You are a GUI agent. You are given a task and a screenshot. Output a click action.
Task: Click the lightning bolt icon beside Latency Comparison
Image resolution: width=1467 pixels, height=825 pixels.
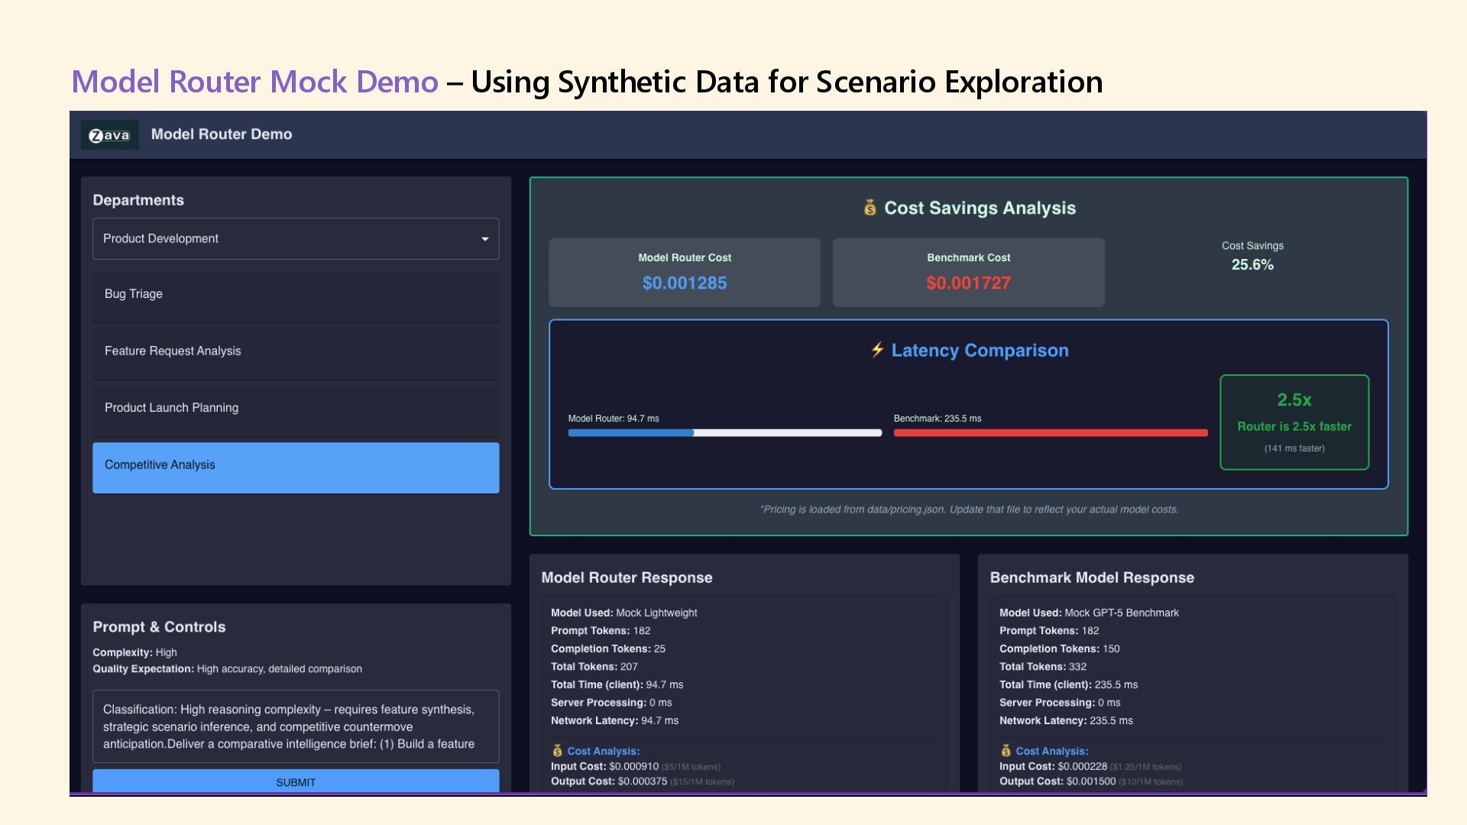coord(877,350)
